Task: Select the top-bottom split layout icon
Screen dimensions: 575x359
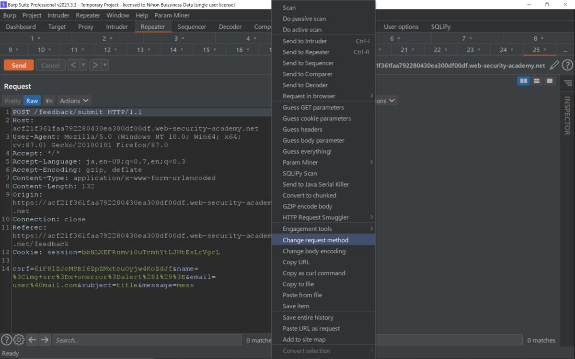Action: 537,81
